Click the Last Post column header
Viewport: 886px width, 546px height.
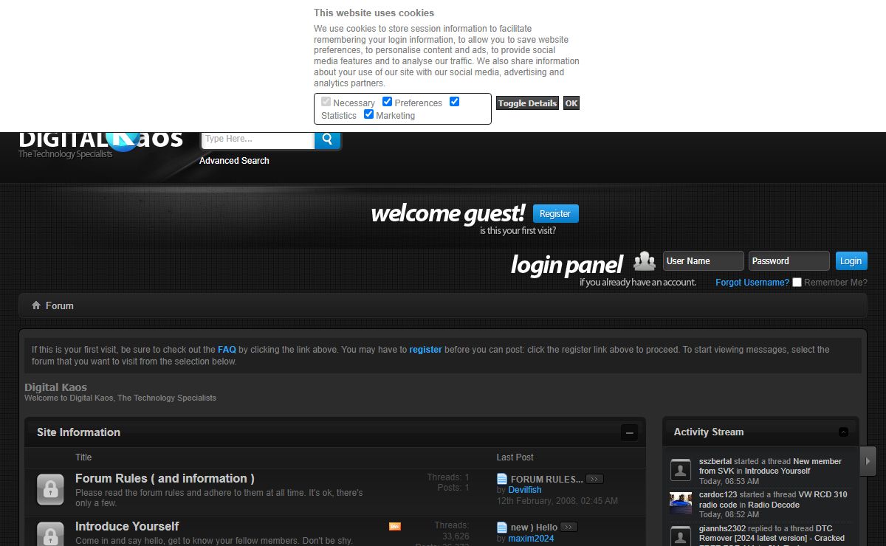515,457
